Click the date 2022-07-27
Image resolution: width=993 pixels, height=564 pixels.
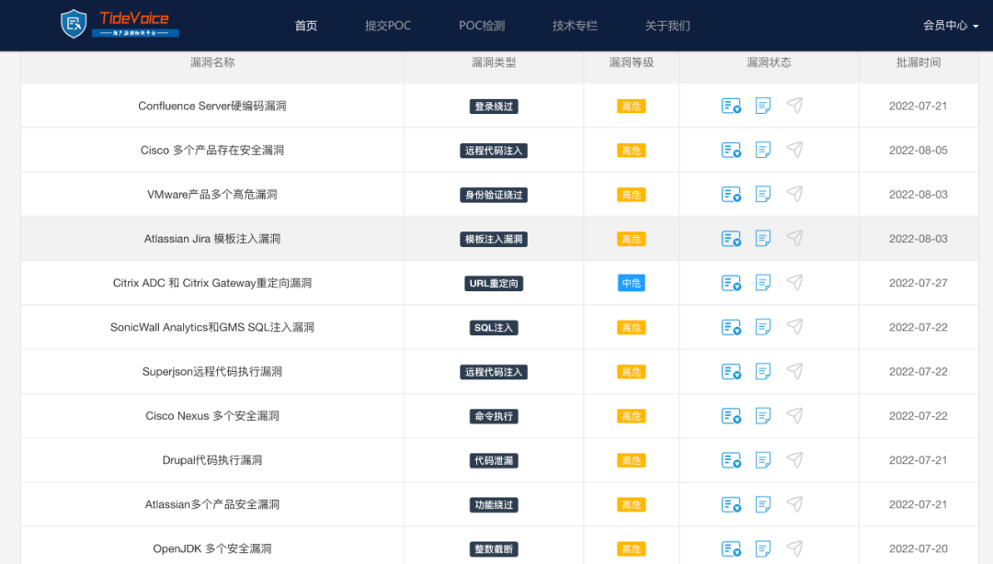click(919, 283)
